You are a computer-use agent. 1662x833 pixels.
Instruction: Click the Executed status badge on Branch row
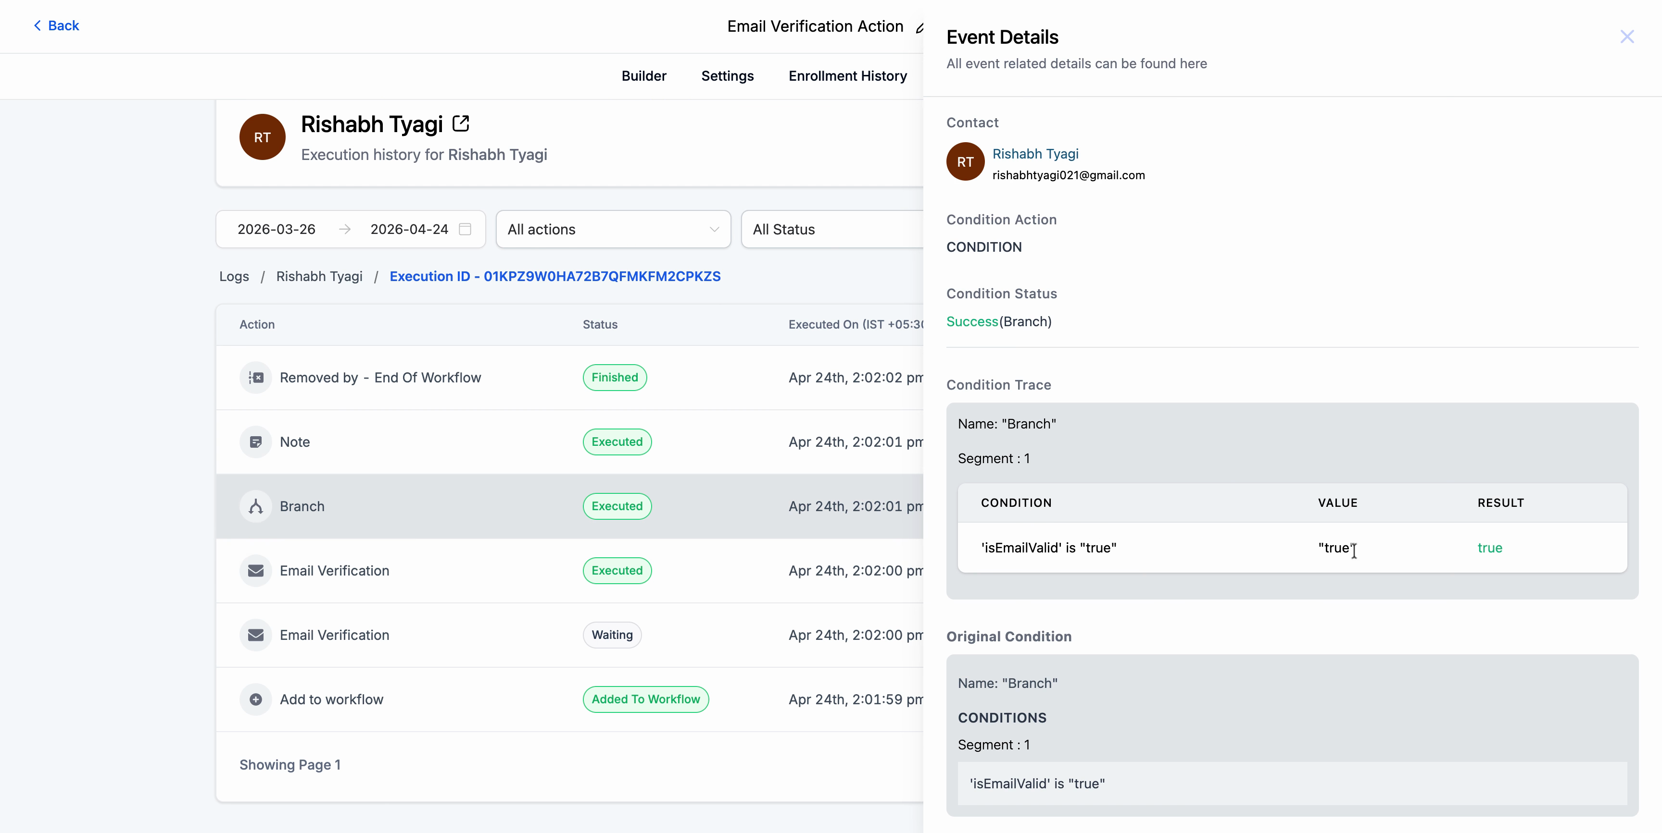click(617, 506)
